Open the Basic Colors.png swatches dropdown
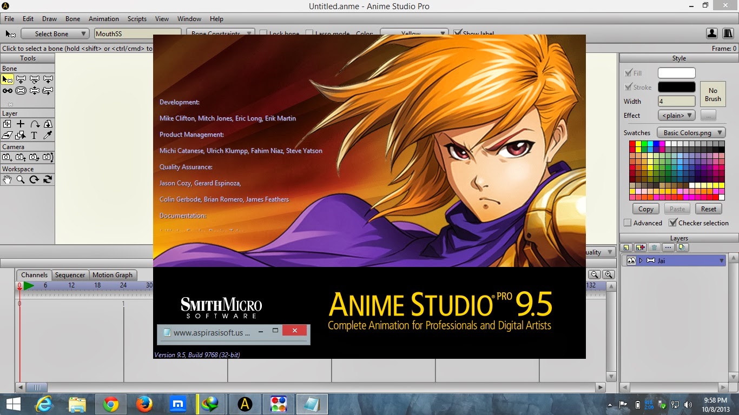Viewport: 739px width, 415px height. [x=691, y=132]
